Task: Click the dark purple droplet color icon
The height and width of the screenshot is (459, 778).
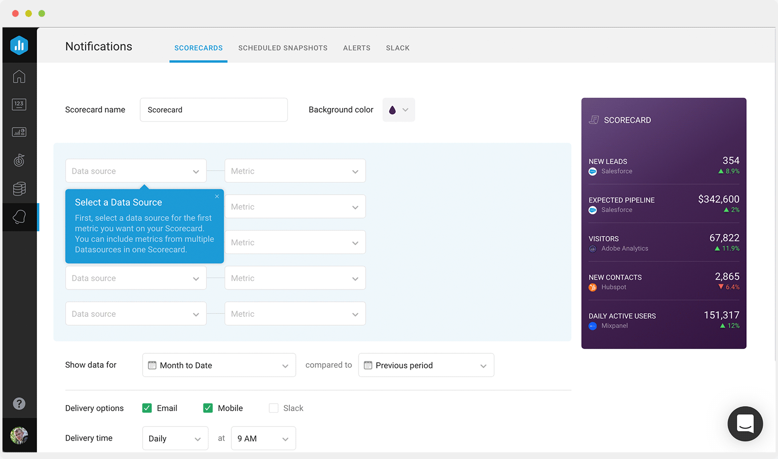Action: (392, 110)
